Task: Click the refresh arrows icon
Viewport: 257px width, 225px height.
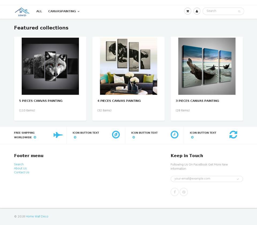Action: pyautogui.click(x=233, y=135)
